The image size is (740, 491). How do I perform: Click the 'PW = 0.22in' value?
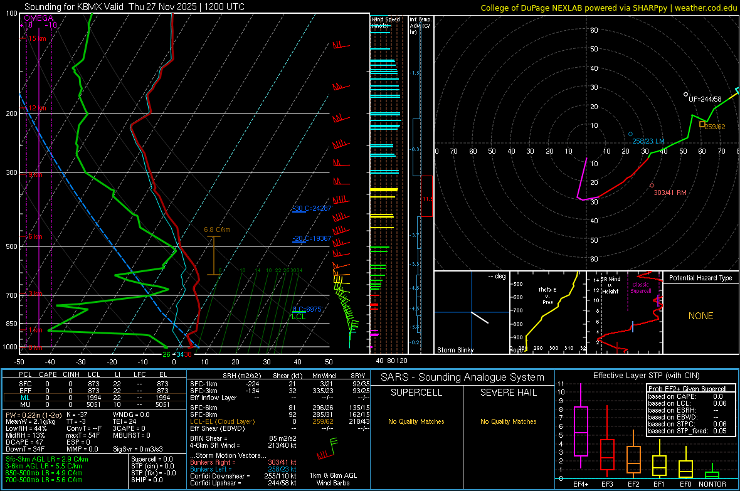(x=33, y=415)
